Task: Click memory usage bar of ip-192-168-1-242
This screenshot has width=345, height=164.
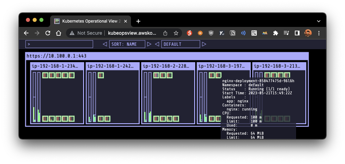Action: coord(94,97)
